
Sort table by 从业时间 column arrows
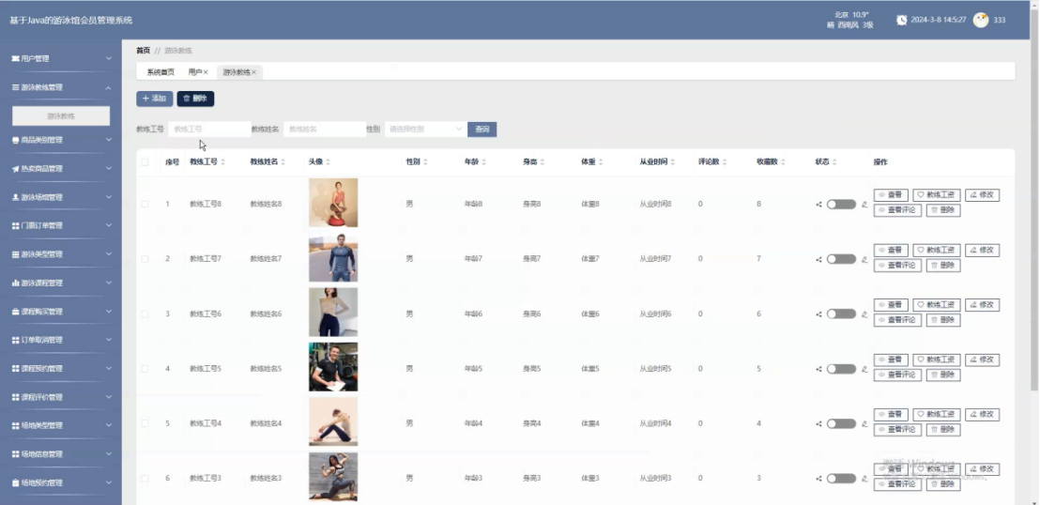673,162
